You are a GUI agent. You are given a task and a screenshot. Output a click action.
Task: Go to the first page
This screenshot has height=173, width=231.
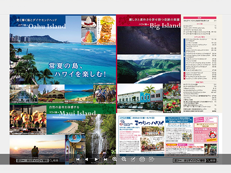click(78, 159)
